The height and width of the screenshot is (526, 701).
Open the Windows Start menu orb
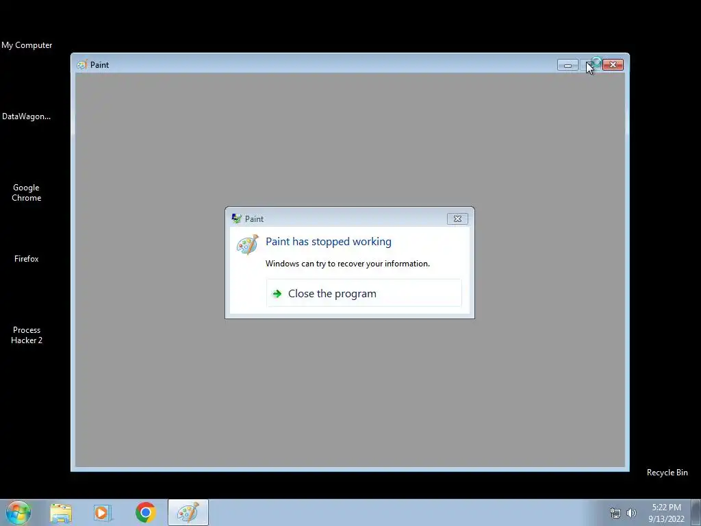coord(18,512)
